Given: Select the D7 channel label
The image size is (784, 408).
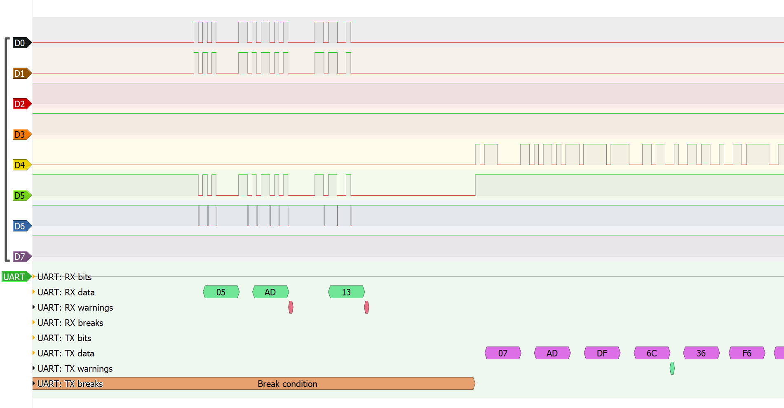Looking at the screenshot, I should pos(20,256).
